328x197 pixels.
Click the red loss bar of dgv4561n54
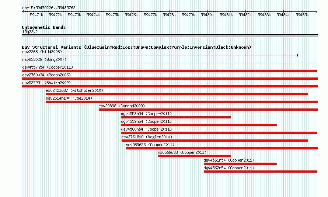coord(240,164)
